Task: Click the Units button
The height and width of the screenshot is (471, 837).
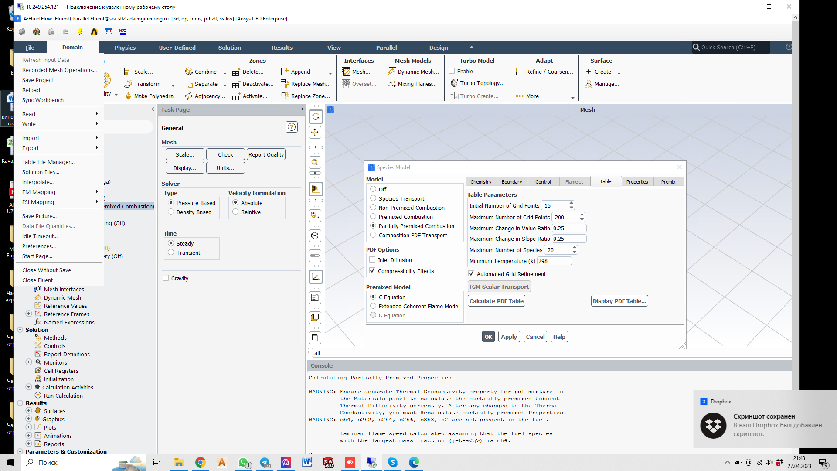Action: click(225, 168)
